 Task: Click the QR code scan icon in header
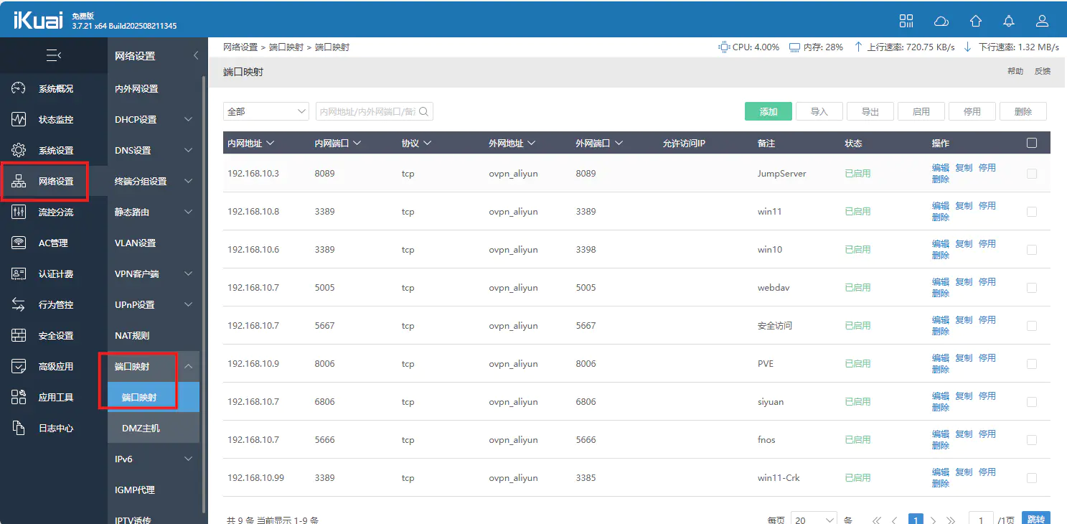point(906,21)
